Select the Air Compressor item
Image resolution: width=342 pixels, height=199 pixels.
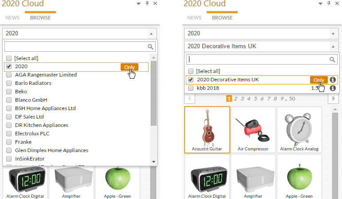253,130
